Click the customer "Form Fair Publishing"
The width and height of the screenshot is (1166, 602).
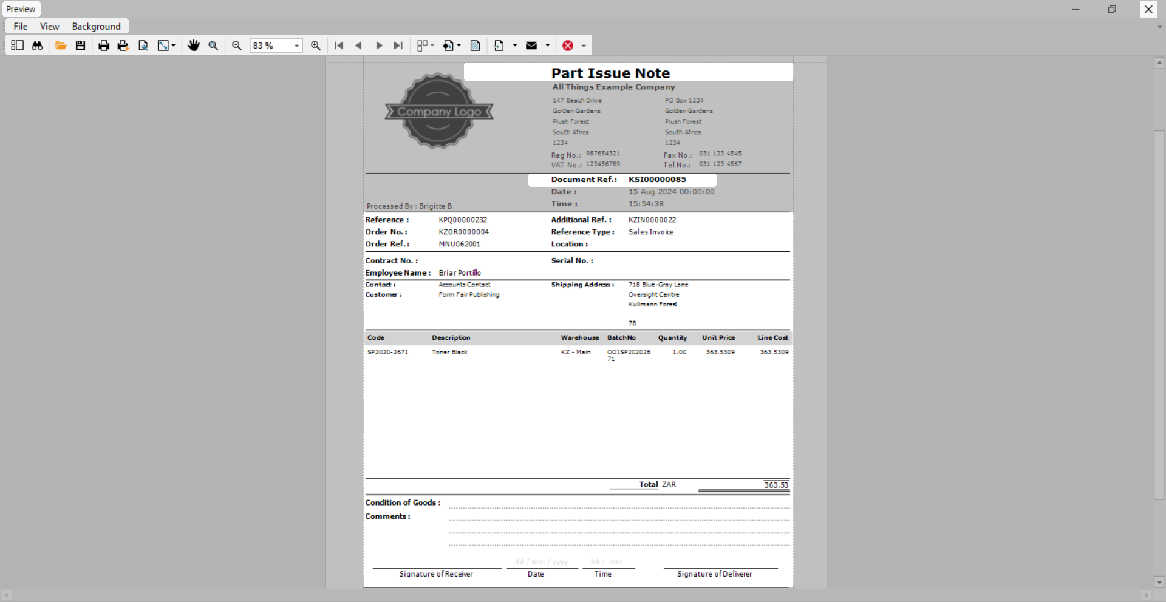(x=469, y=294)
